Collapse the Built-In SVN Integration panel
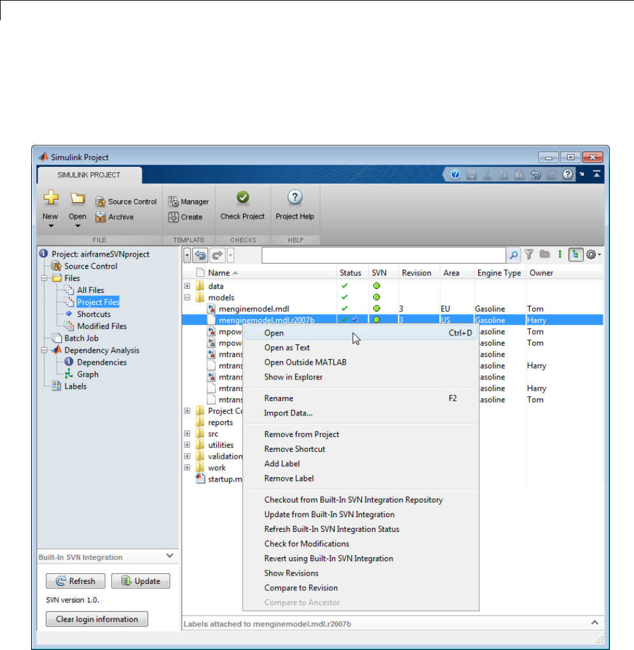The image size is (634, 650). click(170, 556)
